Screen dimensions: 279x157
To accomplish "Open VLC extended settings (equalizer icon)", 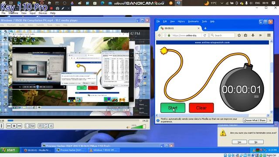I will [33, 126].
